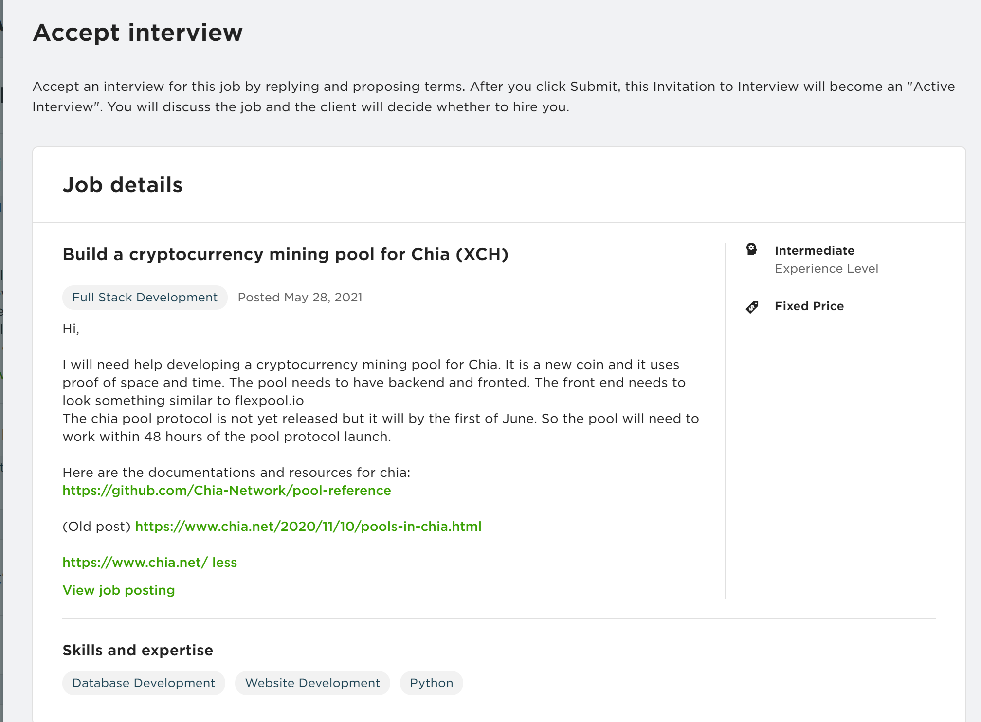Screen dimensions: 981x722
Task: Click the Intermediate experience level head icon
Action: point(752,249)
